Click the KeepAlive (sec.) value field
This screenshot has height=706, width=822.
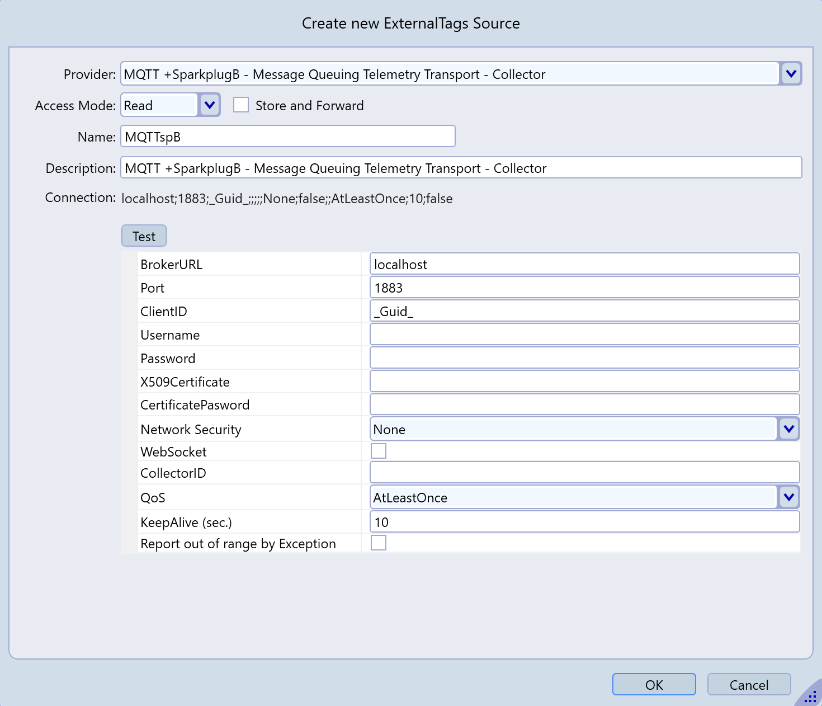[584, 522]
